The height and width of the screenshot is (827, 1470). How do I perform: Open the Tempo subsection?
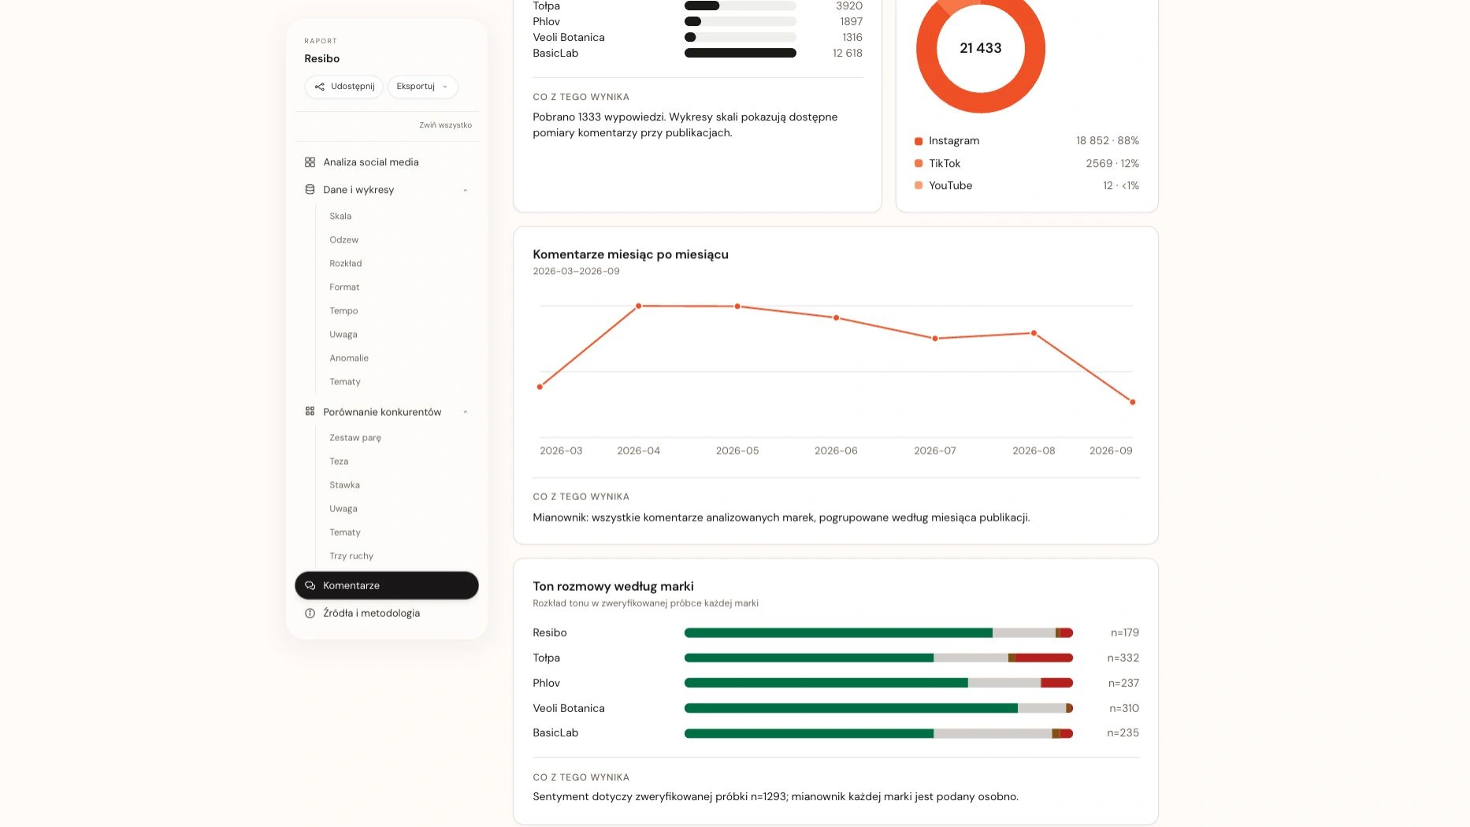pos(343,310)
